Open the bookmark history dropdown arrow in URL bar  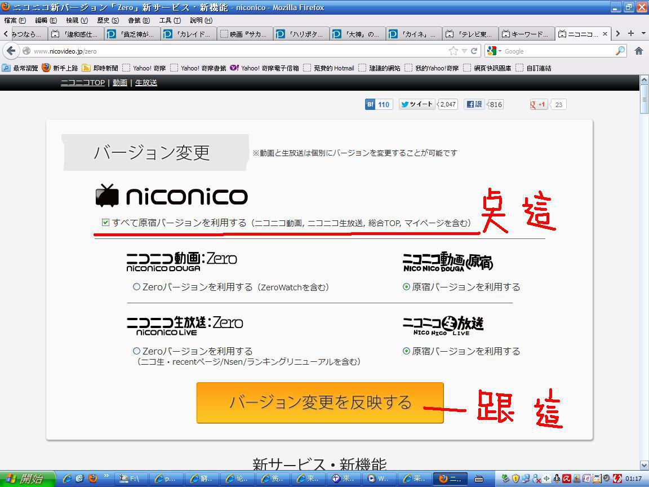464,51
